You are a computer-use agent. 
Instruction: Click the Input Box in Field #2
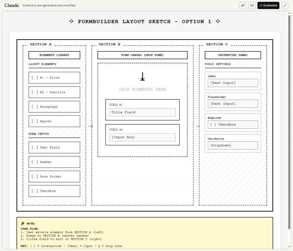click(142, 137)
